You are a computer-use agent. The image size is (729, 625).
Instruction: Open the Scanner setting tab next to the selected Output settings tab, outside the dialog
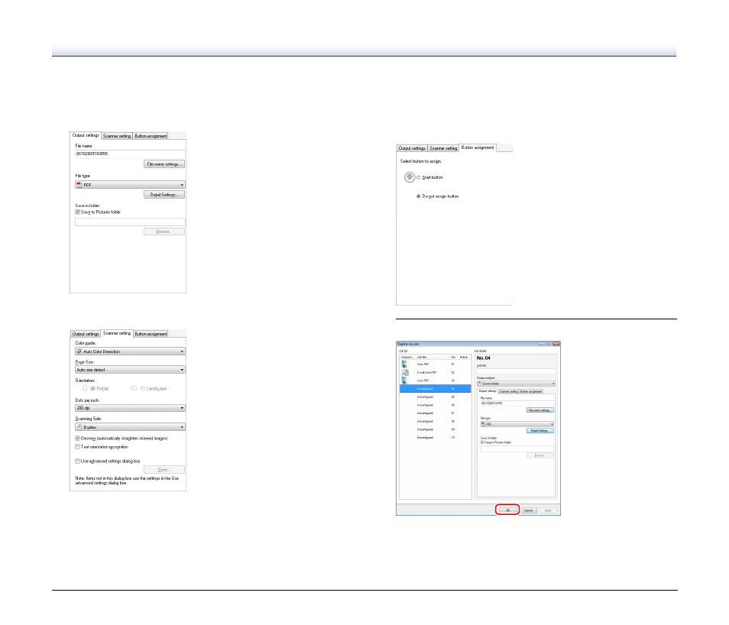(117, 136)
